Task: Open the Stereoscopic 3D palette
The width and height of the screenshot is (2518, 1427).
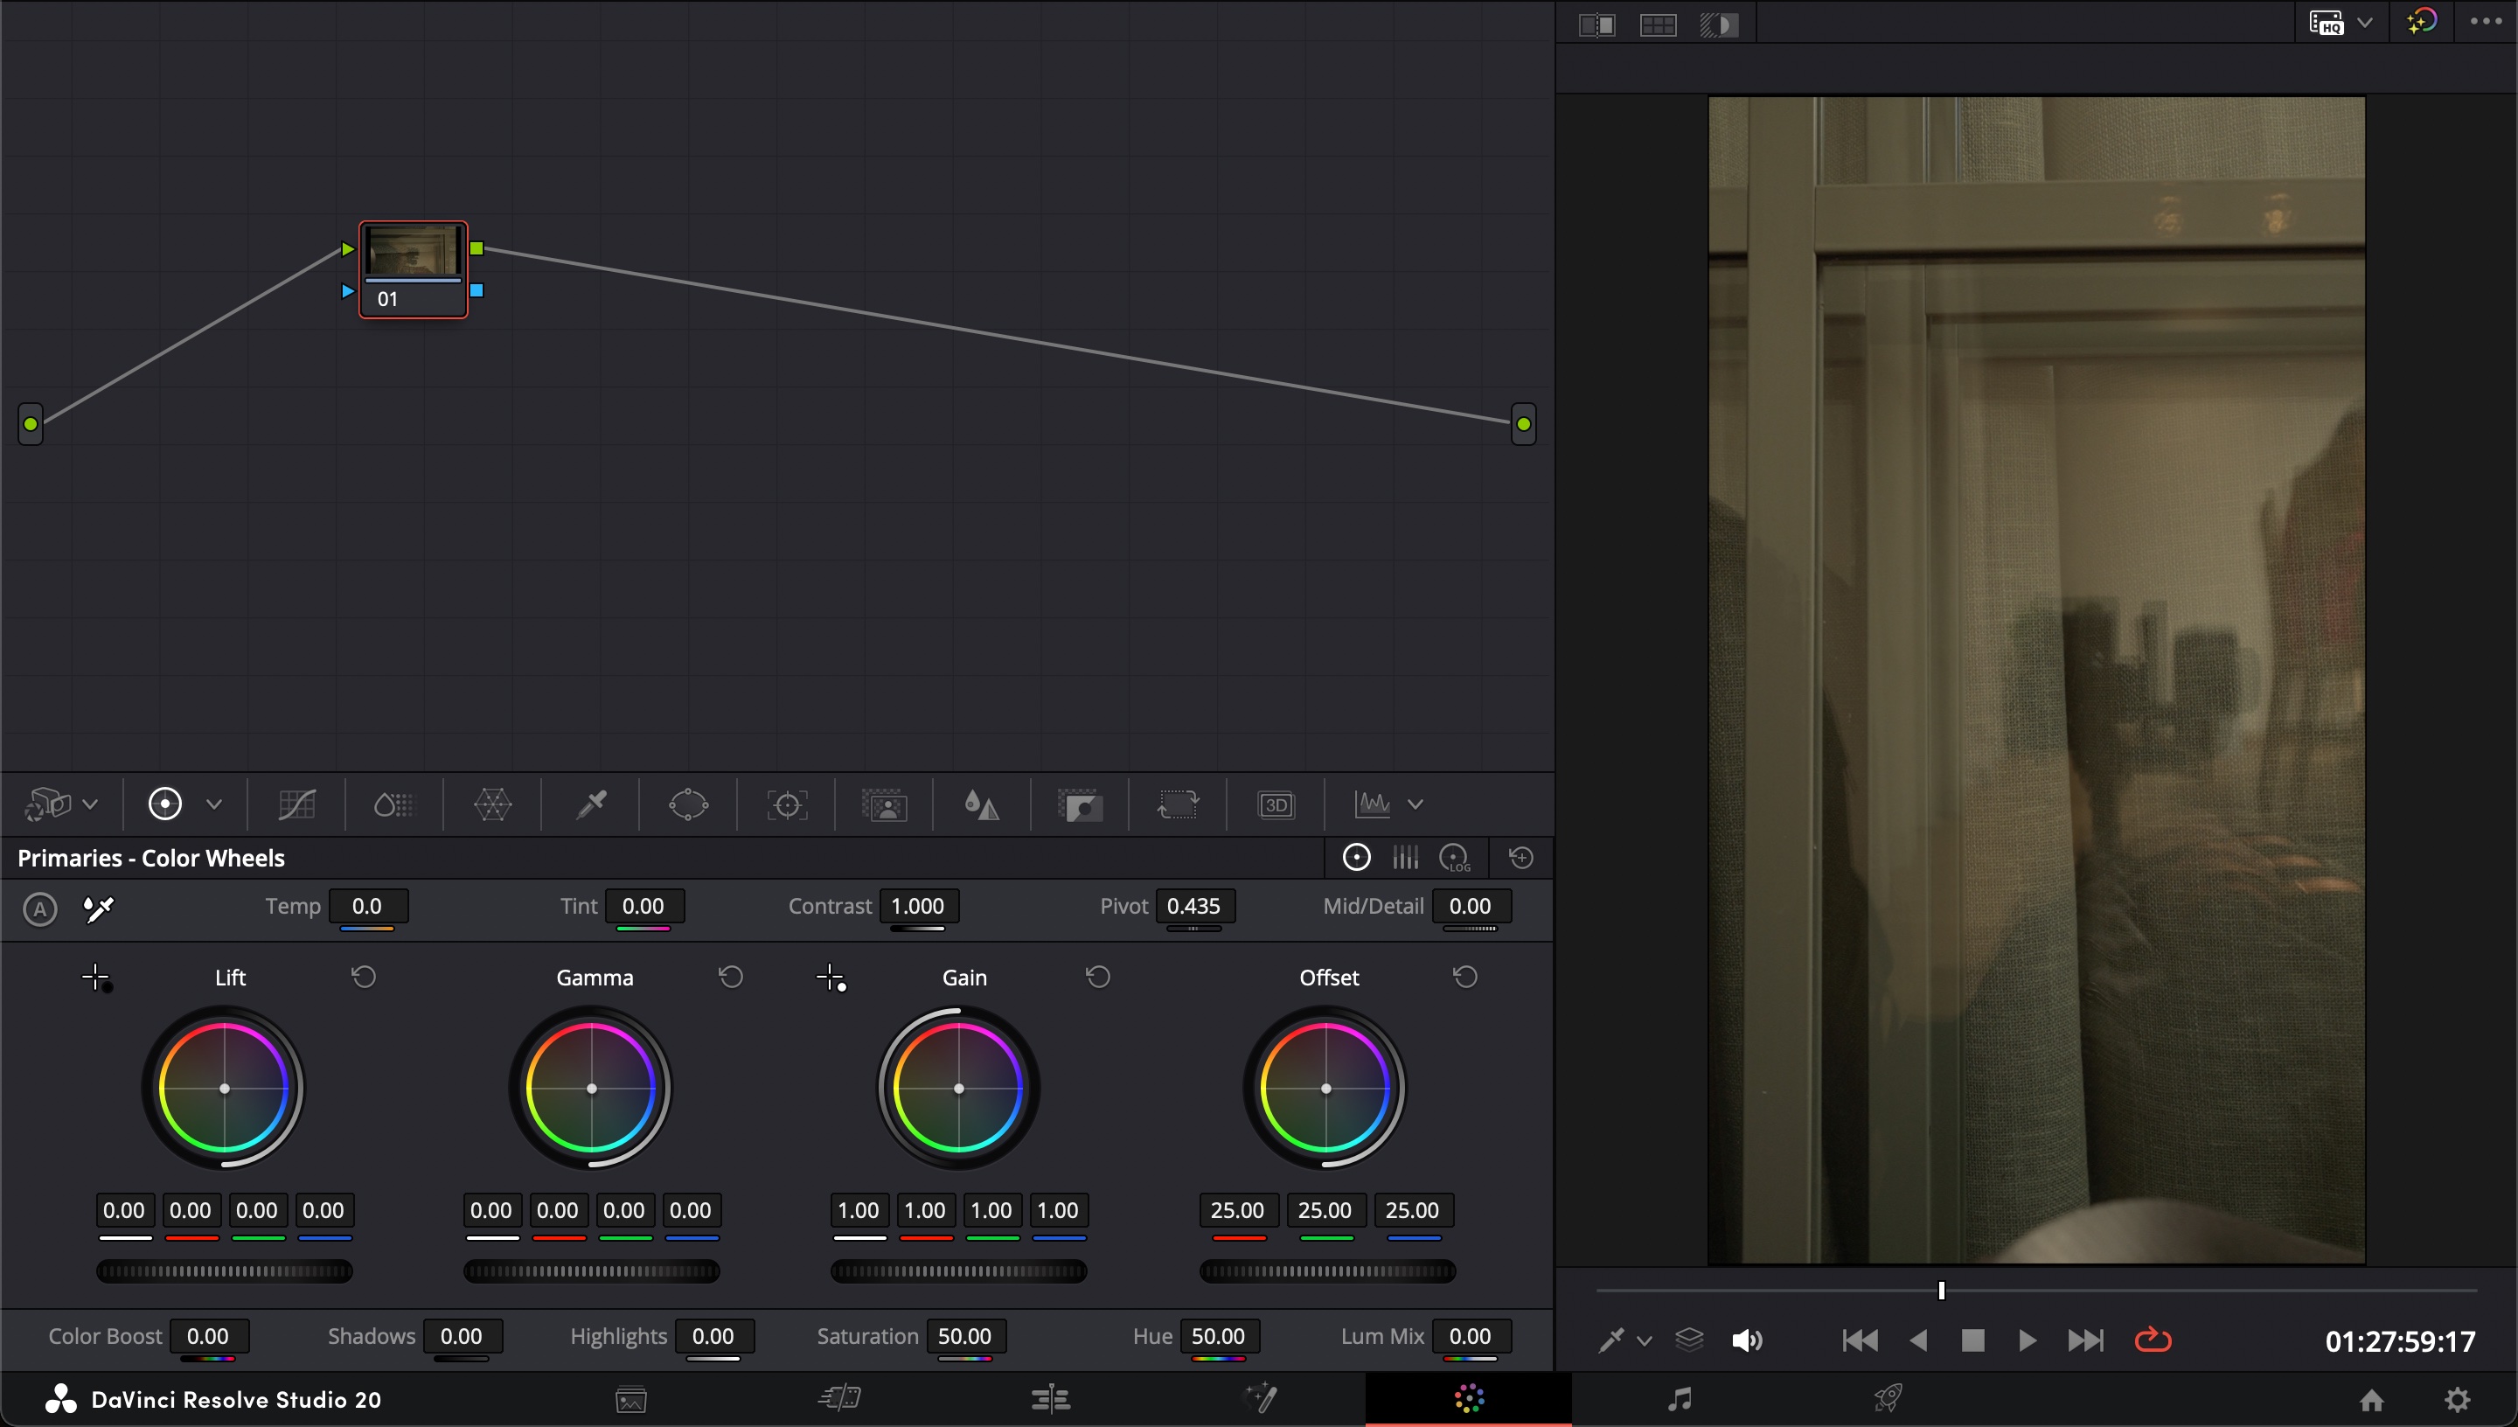Action: 1276,804
